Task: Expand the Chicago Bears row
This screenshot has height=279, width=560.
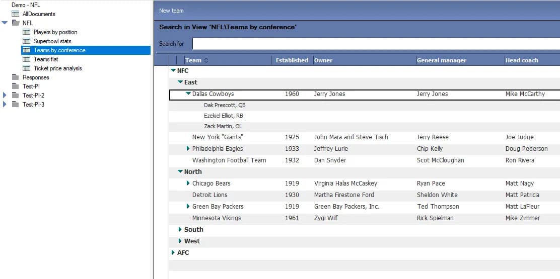Action: (188, 183)
